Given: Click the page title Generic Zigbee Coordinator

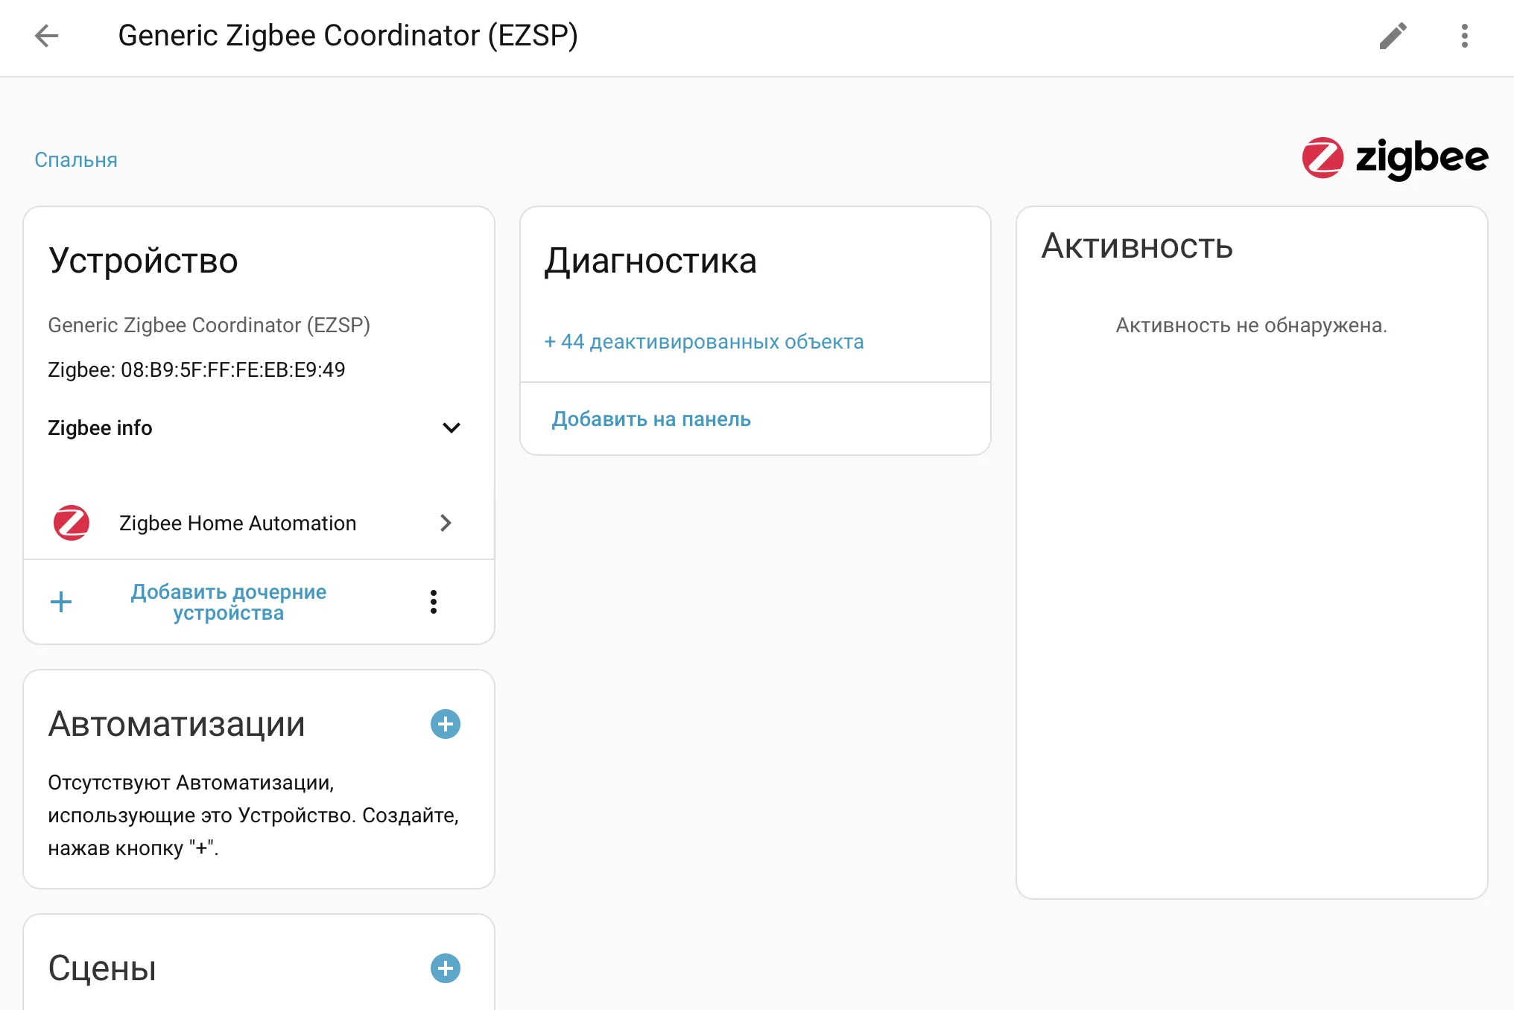Looking at the screenshot, I should (348, 36).
